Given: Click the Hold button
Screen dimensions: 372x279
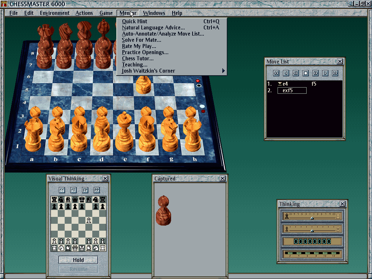Looking at the screenshot, I should coord(78,260).
